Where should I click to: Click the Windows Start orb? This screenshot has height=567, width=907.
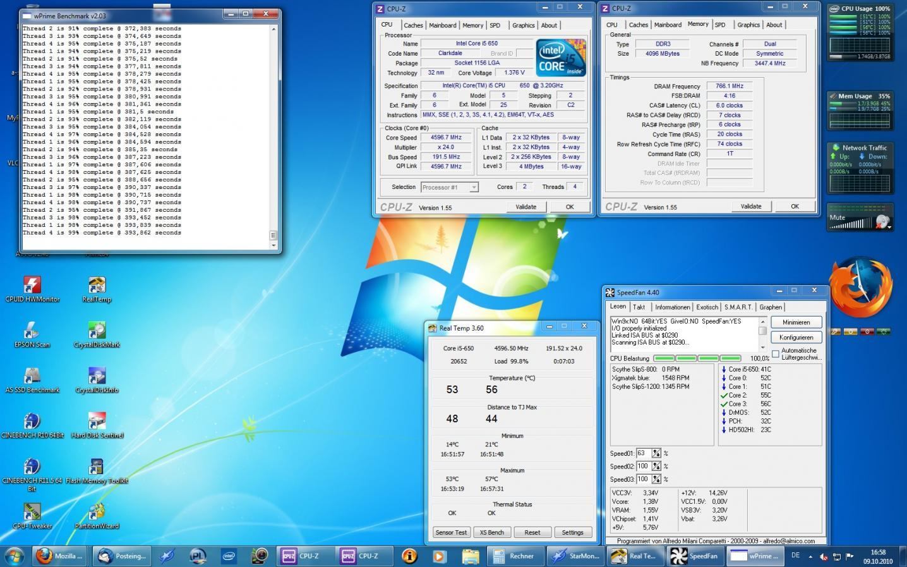pyautogui.click(x=14, y=556)
